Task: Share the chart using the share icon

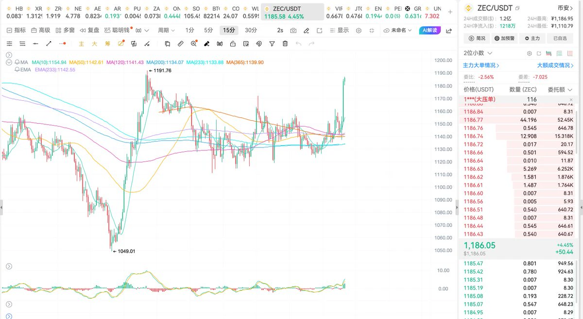Action: (448, 31)
